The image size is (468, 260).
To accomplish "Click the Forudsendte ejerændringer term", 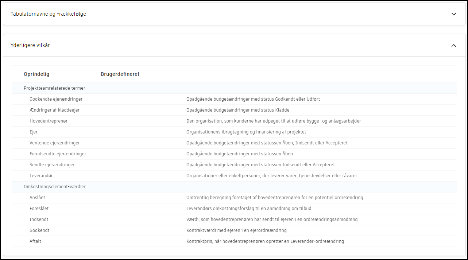I will [58, 154].
